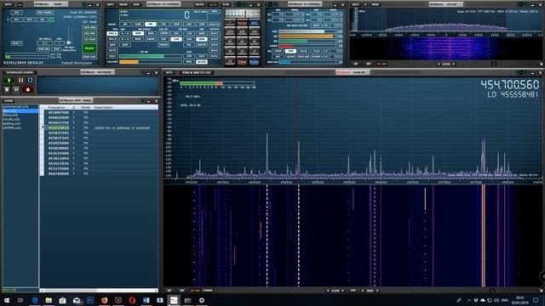This screenshot has height=306, width=545.
Task: Click the ZOOM right arrow in Main SP
Action: tap(342, 291)
